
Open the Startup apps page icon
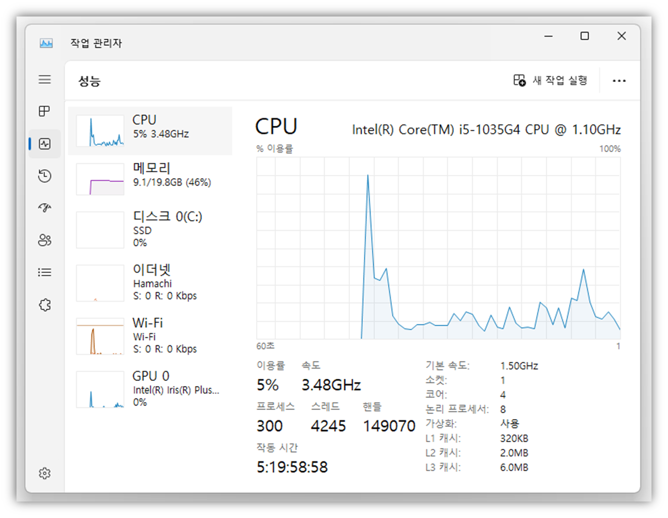45,208
